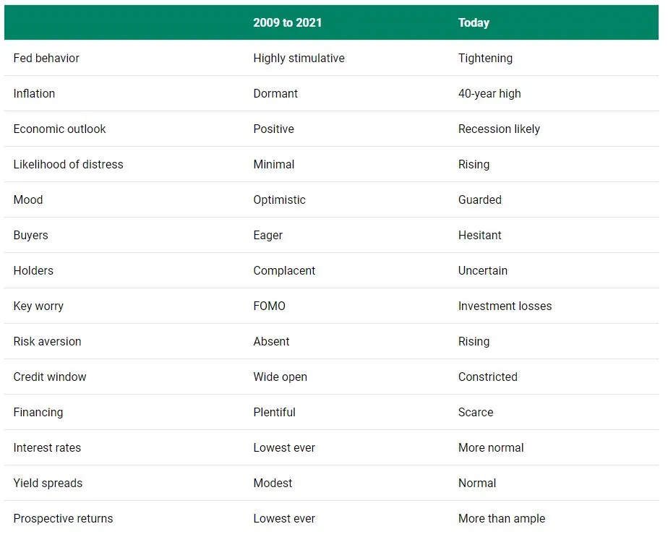This screenshot has width=668, height=550.
Task: Click the '40-year high' cell
Action: point(489,93)
